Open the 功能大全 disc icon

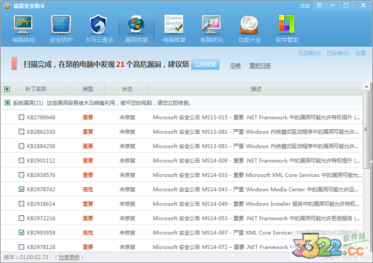click(x=249, y=25)
